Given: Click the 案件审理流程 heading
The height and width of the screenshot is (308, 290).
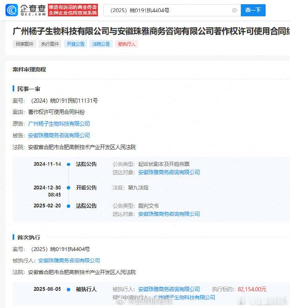Looking at the screenshot, I should point(29,69).
